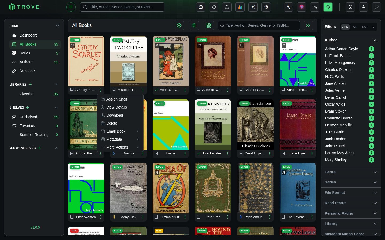Image resolution: width=385 pixels, height=240 pixels.
Task: Click the green theme palette icon
Action: click(328, 7)
